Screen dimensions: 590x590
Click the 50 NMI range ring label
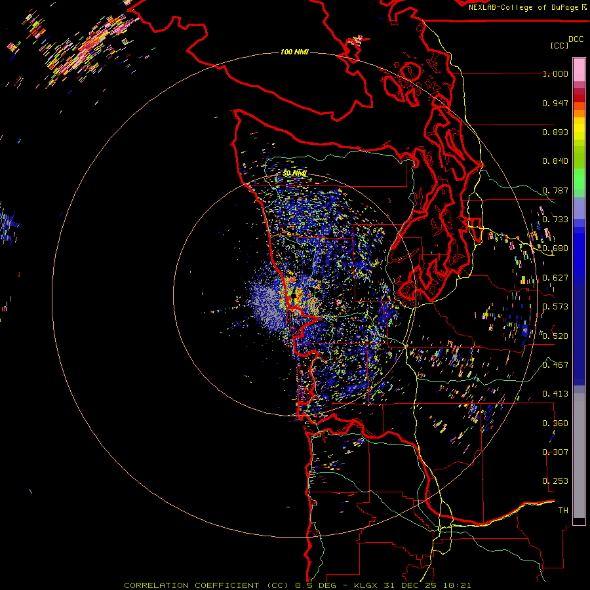coord(294,173)
